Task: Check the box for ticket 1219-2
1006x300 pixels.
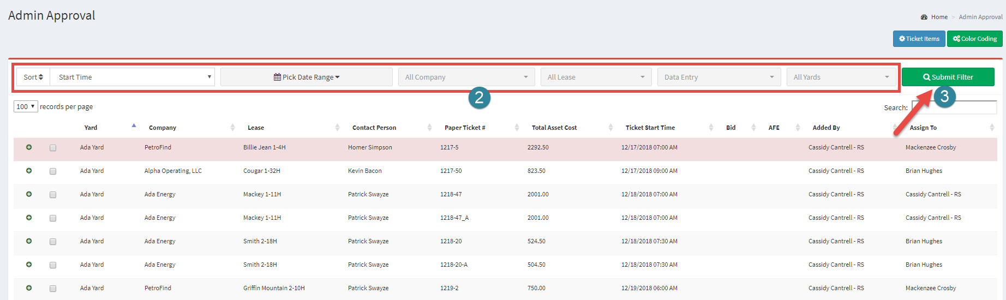Action: 53,289
